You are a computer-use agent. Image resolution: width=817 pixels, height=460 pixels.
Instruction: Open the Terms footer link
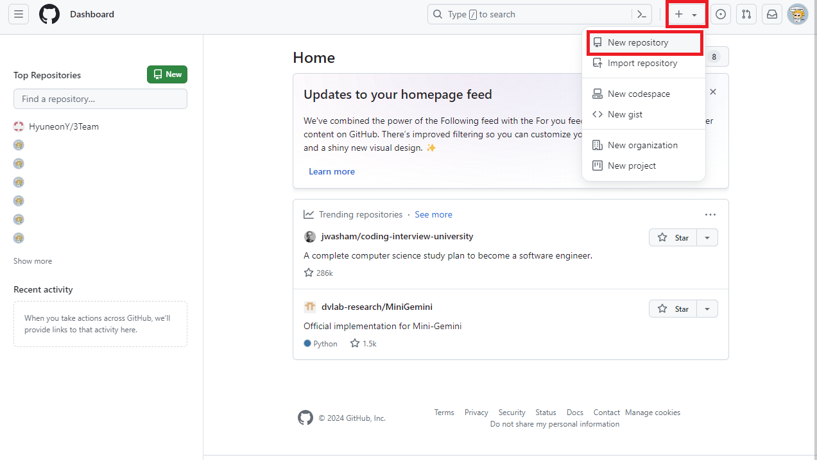click(444, 413)
